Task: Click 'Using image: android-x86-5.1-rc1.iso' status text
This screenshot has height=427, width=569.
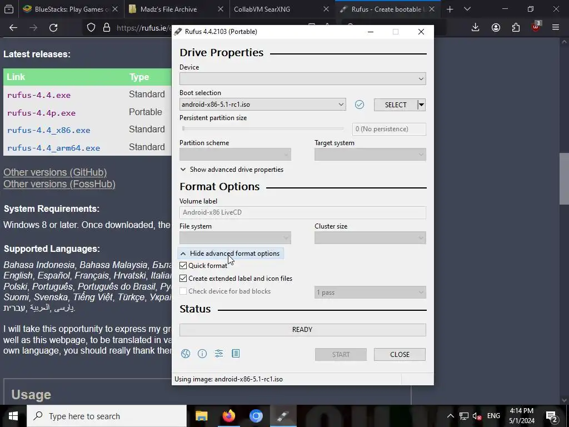Action: [228, 379]
